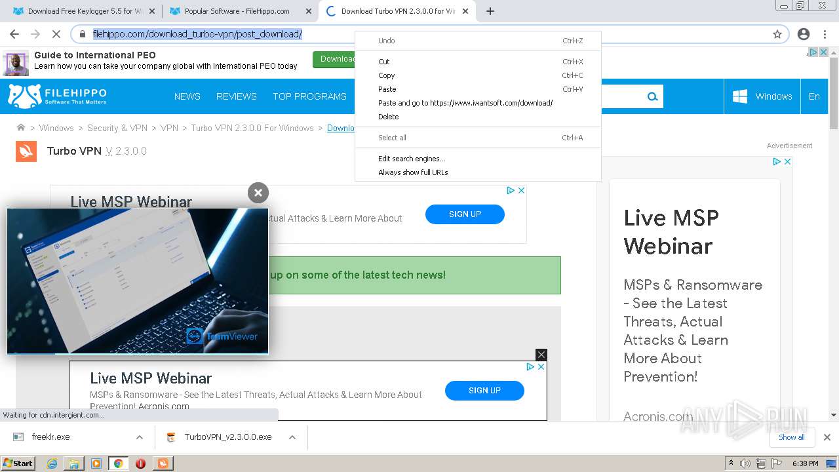839x472 pixels.
Task: Click the VPN breadcrumb link
Action: pyautogui.click(x=169, y=128)
